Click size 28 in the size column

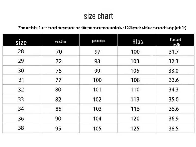(21, 51)
